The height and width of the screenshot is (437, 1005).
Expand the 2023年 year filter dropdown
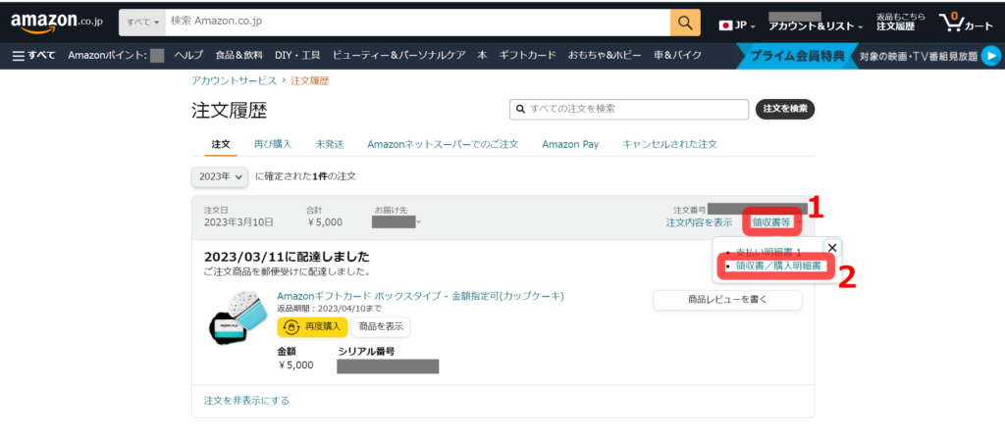click(x=218, y=176)
